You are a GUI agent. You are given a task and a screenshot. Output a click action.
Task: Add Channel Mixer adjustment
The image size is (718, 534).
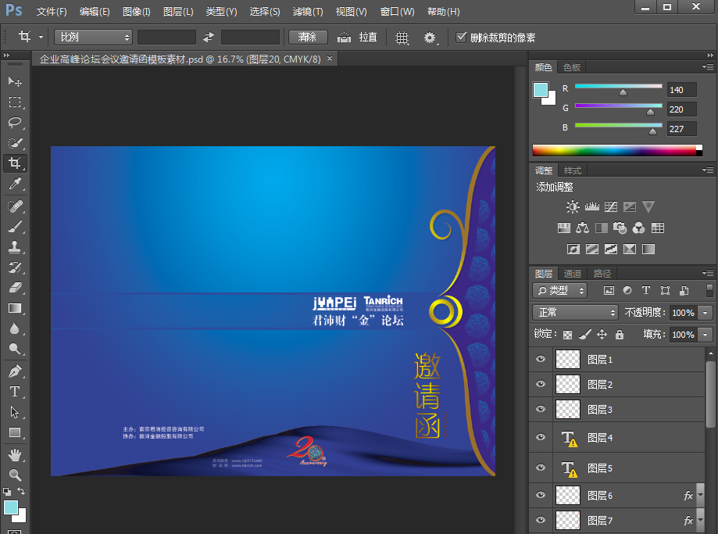pos(639,228)
